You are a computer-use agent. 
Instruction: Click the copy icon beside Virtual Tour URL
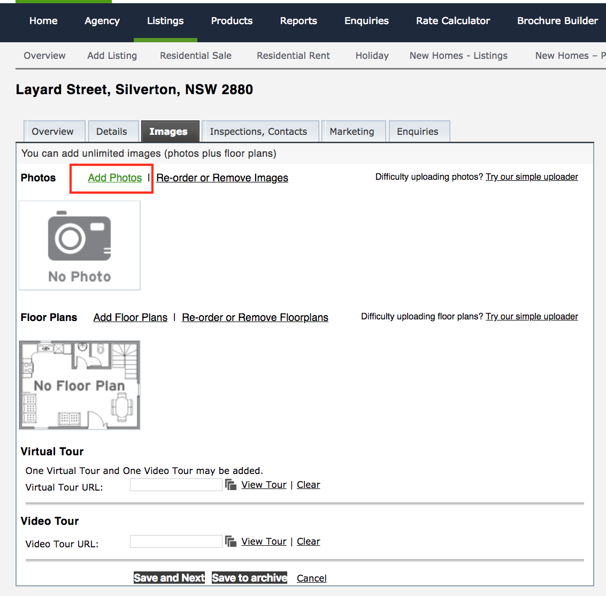(231, 485)
